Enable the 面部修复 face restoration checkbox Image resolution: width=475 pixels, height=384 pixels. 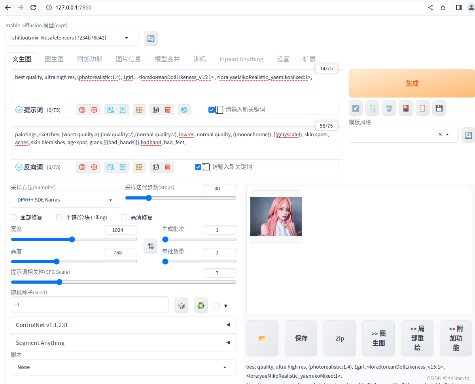coord(13,217)
